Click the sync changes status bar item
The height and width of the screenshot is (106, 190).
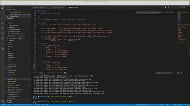tap(9, 105)
